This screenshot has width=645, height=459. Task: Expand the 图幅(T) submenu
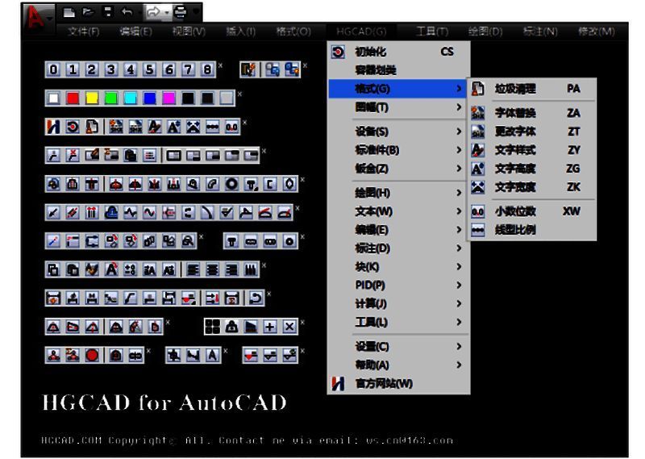398,107
